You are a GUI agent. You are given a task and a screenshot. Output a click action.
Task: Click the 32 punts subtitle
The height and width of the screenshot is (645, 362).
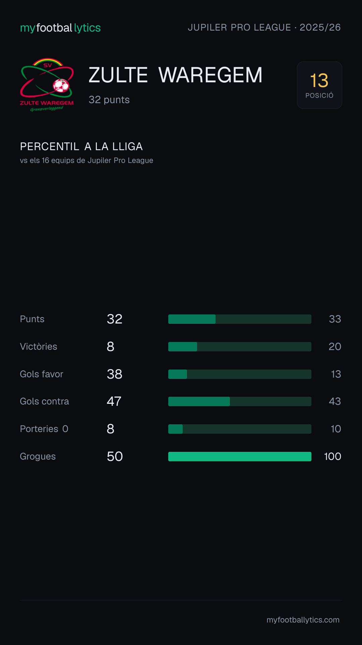point(109,100)
